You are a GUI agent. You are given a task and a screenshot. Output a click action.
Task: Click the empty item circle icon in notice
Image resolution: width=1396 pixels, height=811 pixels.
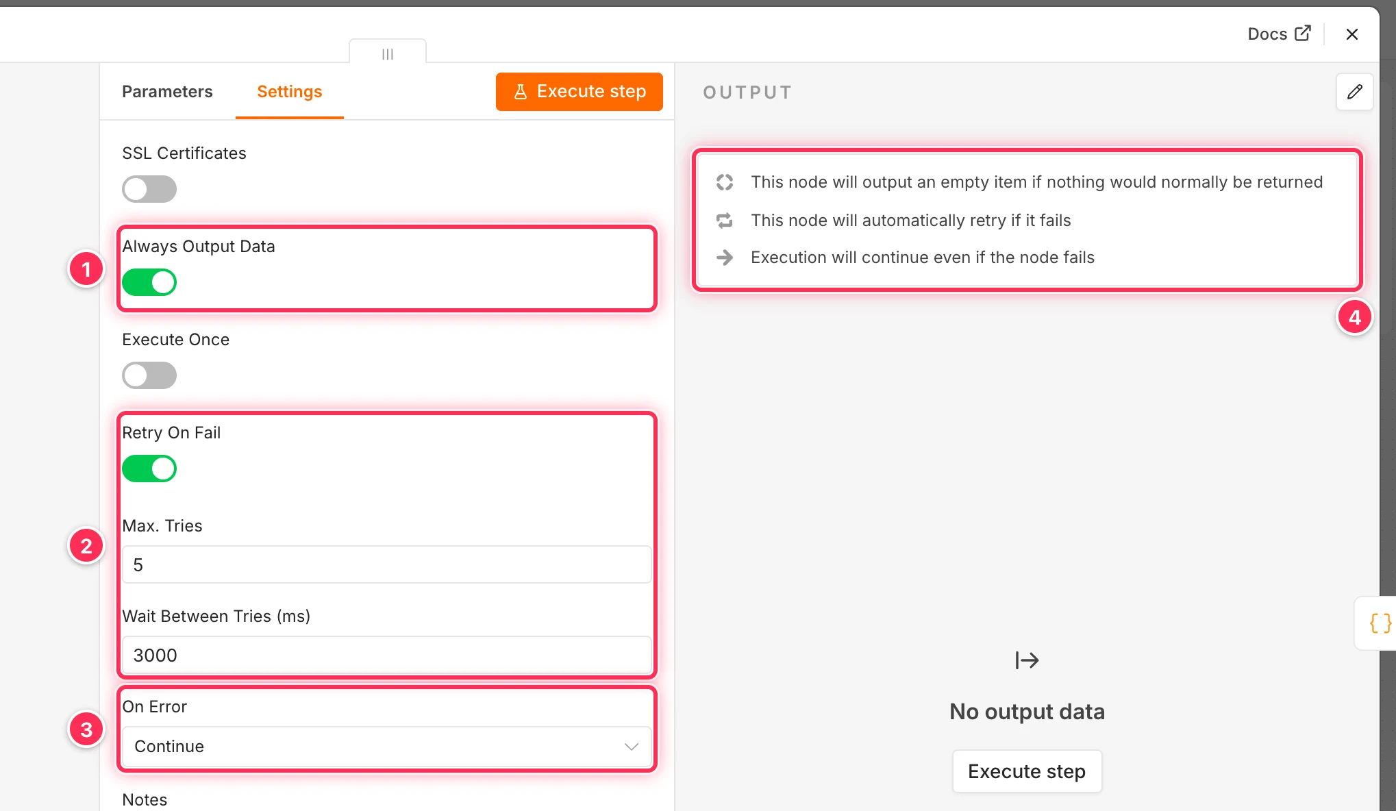click(x=724, y=182)
